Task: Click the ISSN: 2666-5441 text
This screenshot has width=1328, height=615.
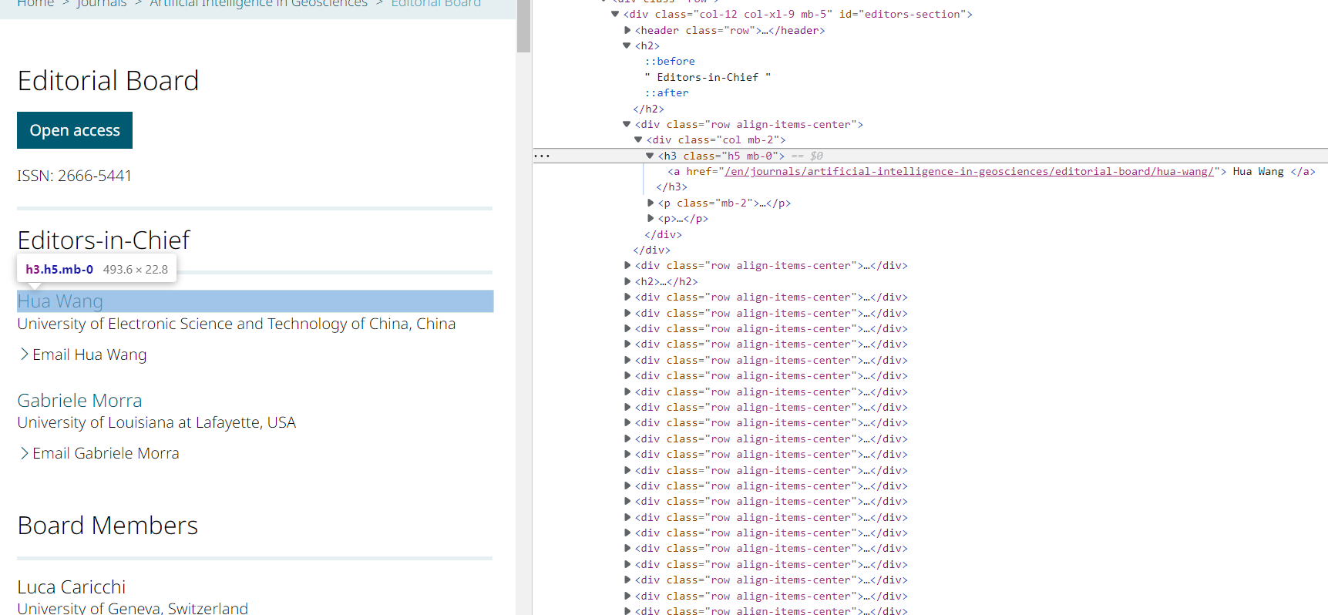Action: [74, 176]
